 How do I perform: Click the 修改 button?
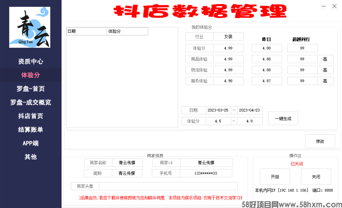(x=320, y=141)
